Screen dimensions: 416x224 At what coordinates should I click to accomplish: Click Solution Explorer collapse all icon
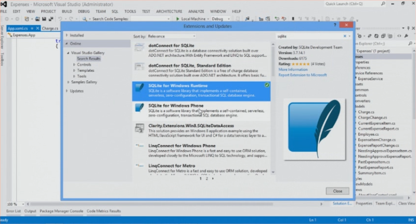click(x=383, y=36)
